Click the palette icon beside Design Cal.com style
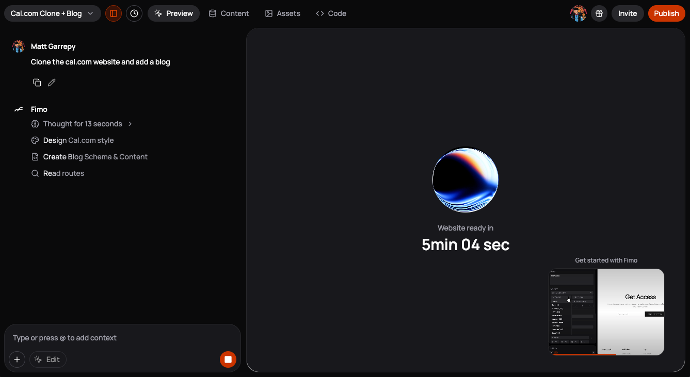690x377 pixels. (35, 140)
